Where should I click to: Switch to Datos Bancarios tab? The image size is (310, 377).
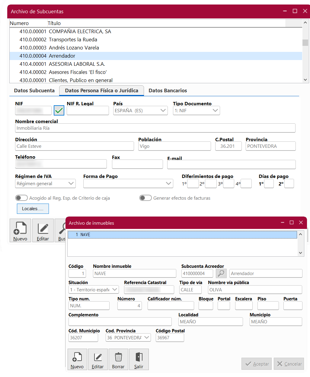[x=168, y=90]
